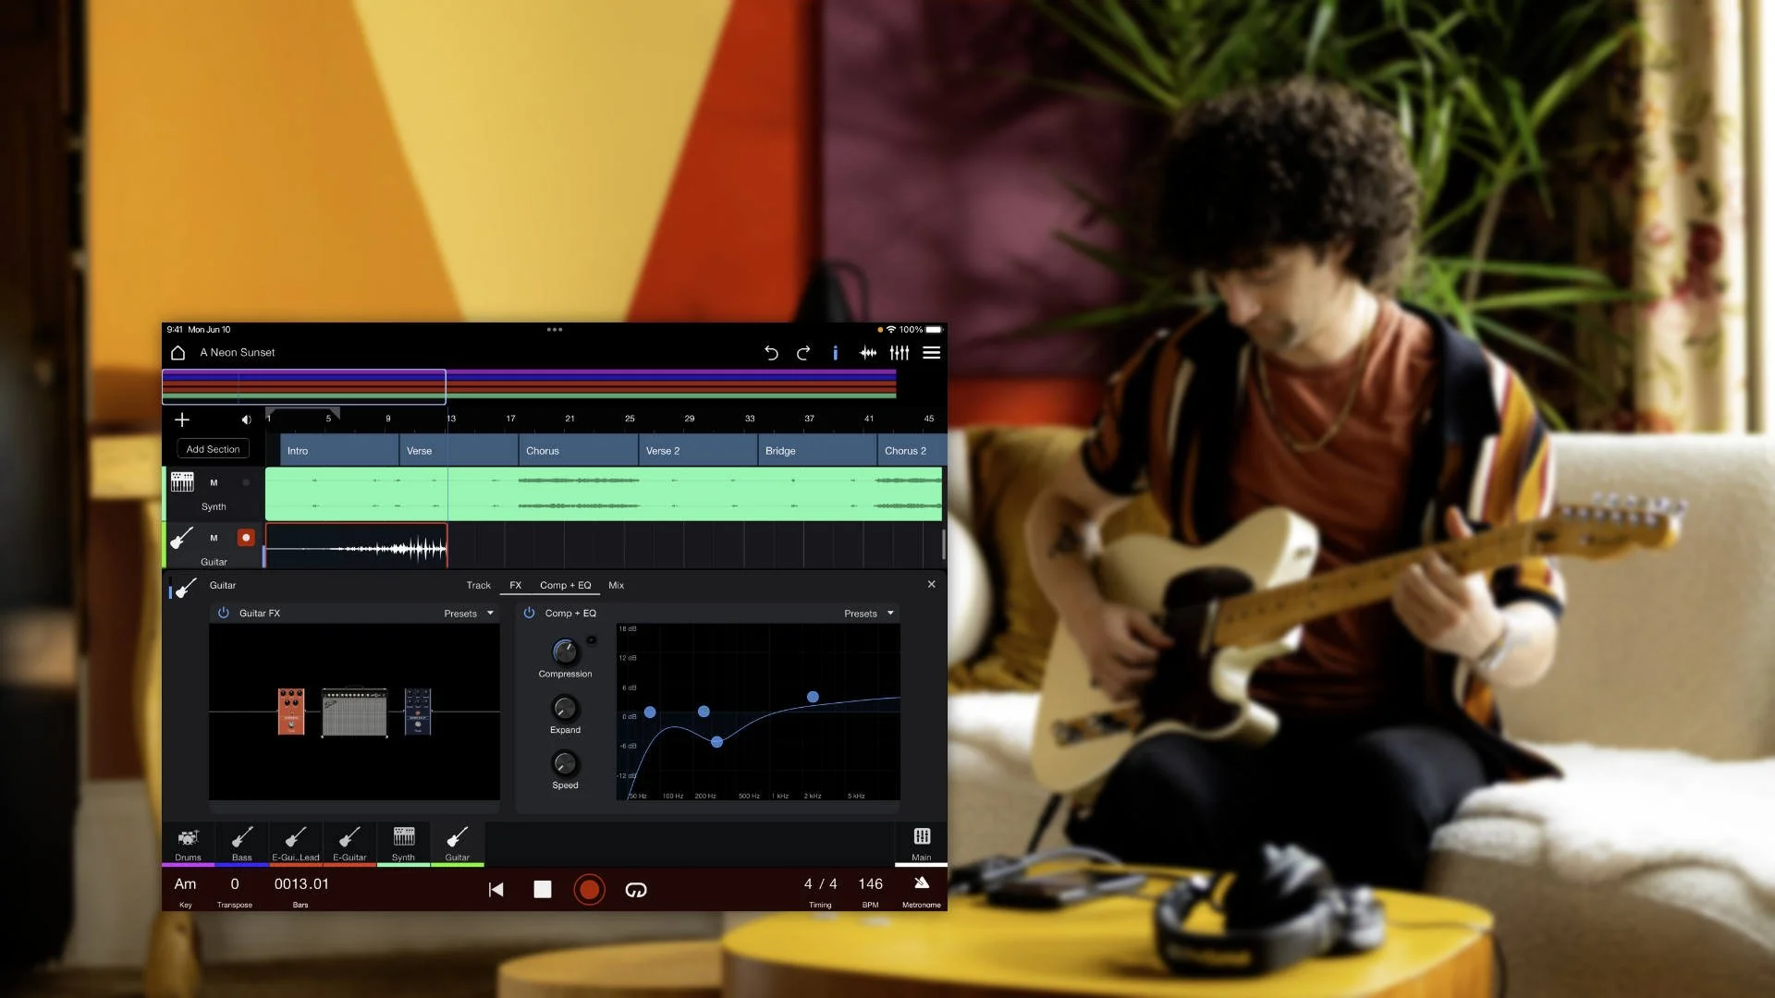Open the waveform audio editor icon
The width and height of the screenshot is (1775, 998).
868,353
